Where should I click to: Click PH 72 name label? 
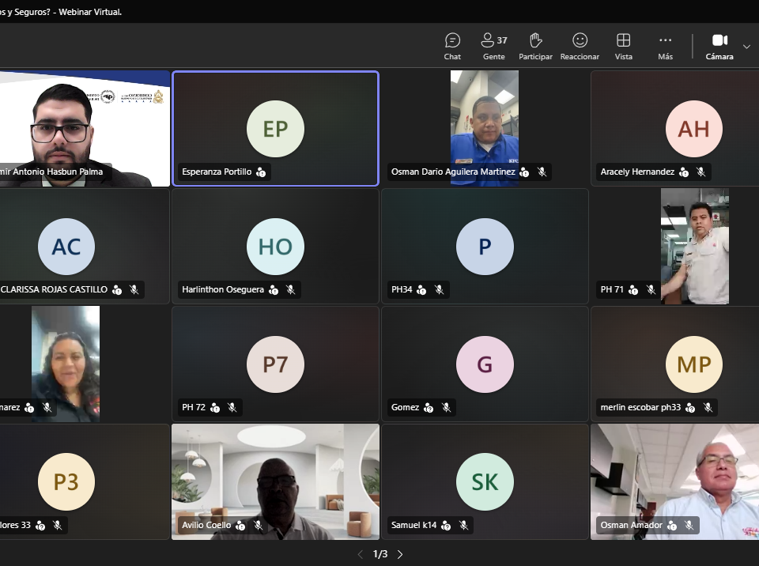click(194, 407)
